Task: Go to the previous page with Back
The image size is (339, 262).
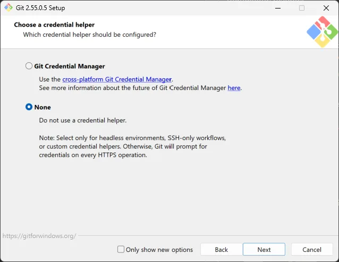Action: tap(222, 249)
